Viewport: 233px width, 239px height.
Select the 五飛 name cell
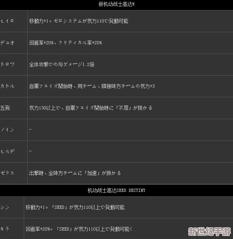[x=14, y=108]
